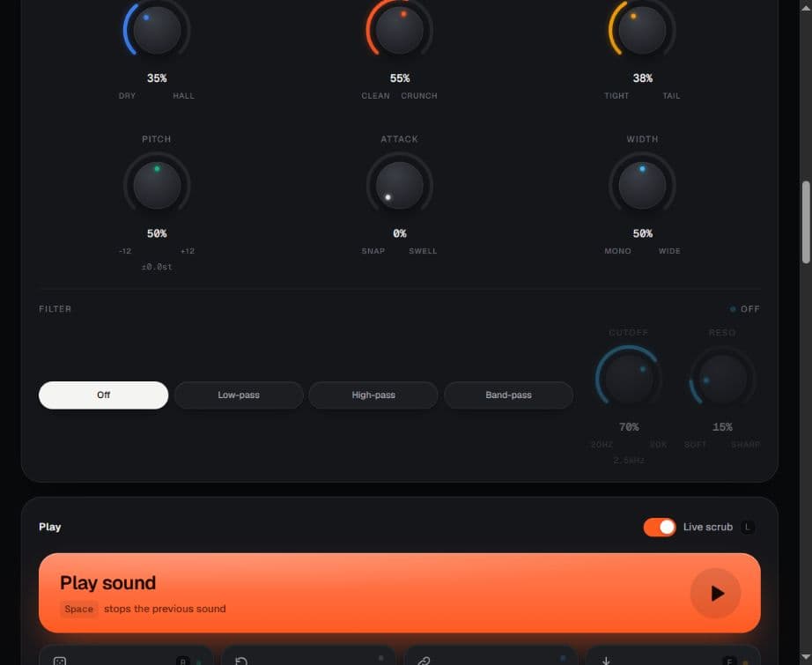Click the CLEAN label

375,96
